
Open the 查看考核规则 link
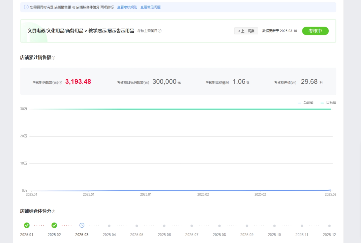[127, 7]
